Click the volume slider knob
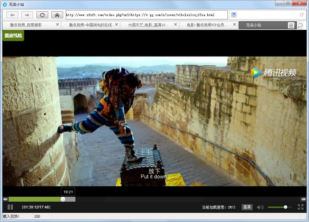Viewport: 309px width, 222px height. click(285, 207)
